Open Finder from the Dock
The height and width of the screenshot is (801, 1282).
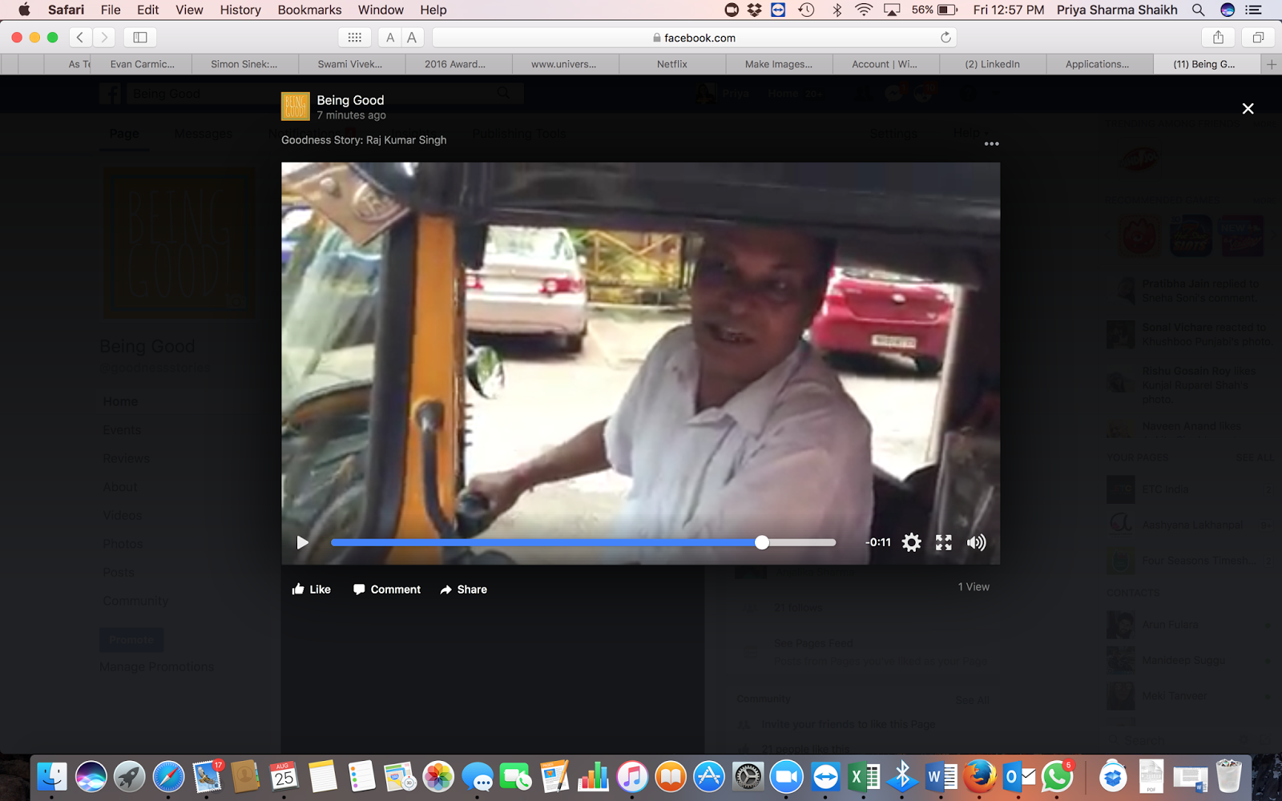(52, 776)
